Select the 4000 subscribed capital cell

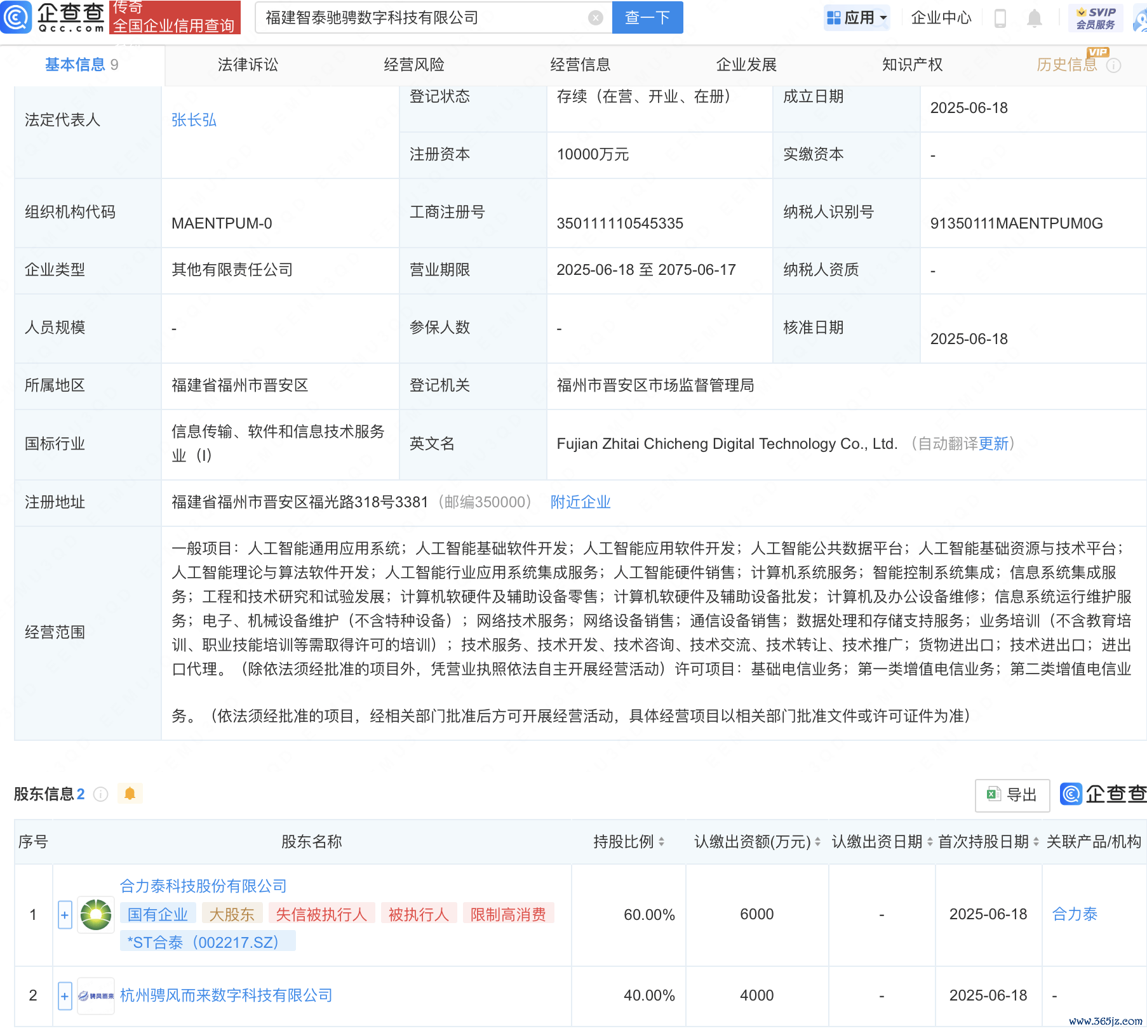[x=757, y=995]
